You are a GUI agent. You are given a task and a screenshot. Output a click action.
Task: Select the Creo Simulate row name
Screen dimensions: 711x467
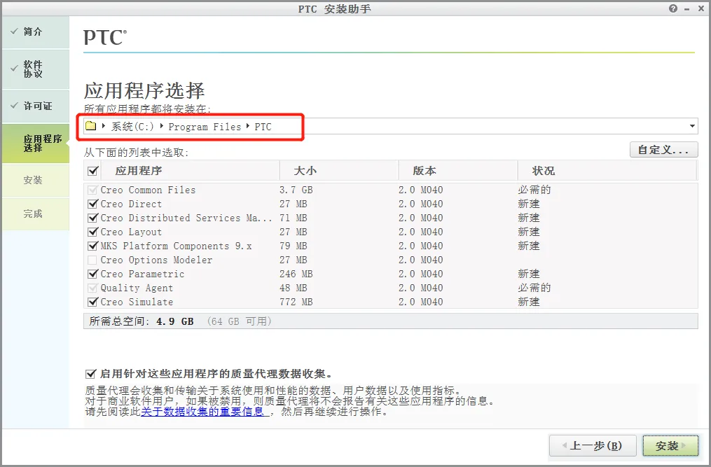click(137, 302)
